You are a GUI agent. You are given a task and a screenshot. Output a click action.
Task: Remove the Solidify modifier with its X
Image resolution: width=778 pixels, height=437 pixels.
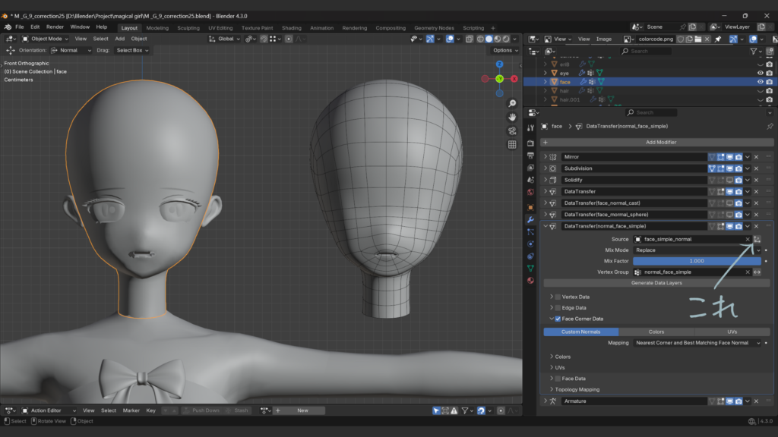[x=757, y=180]
